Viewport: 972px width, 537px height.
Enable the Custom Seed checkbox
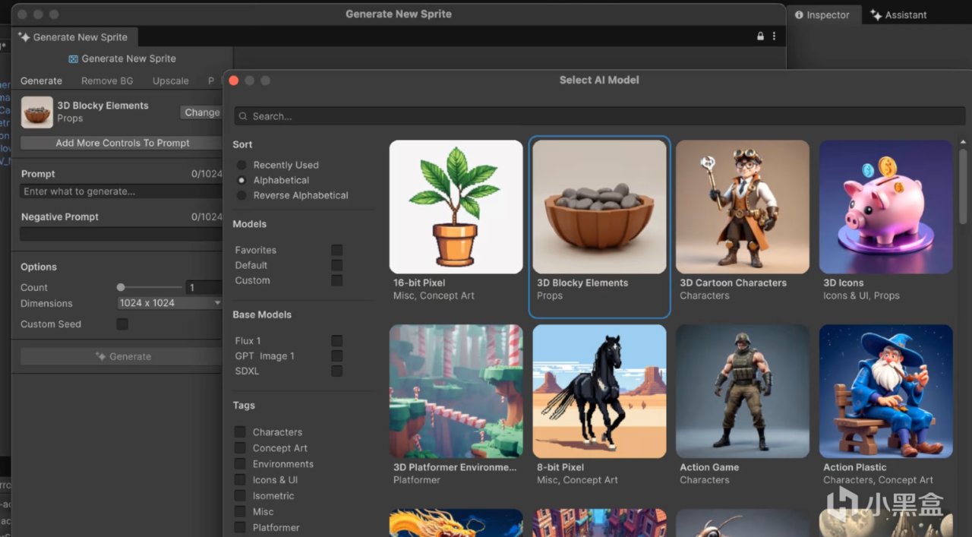coord(122,324)
